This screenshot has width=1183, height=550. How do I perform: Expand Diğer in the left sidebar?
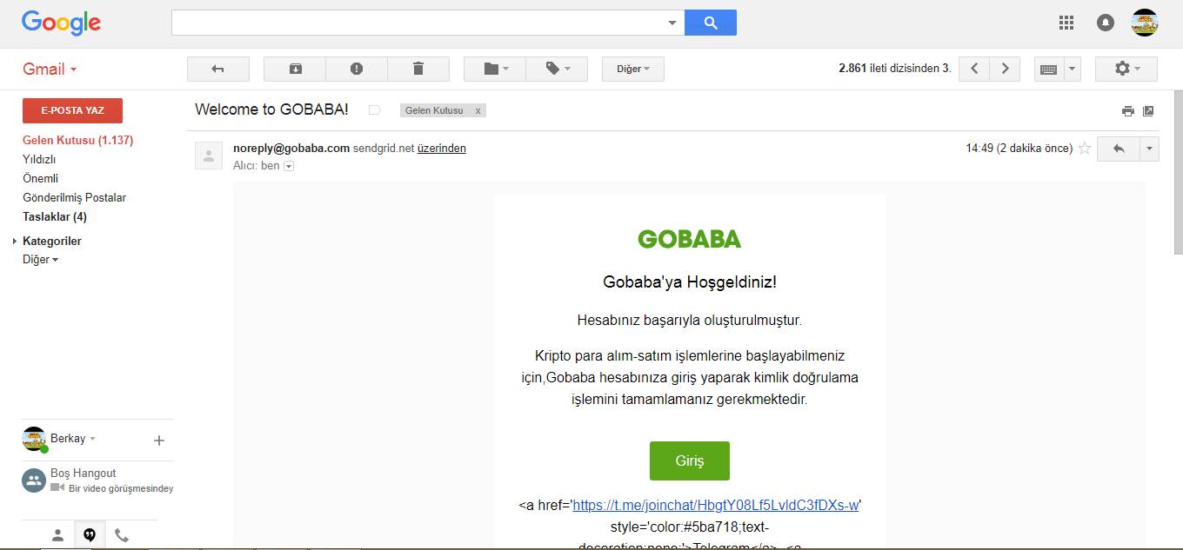[x=41, y=260]
